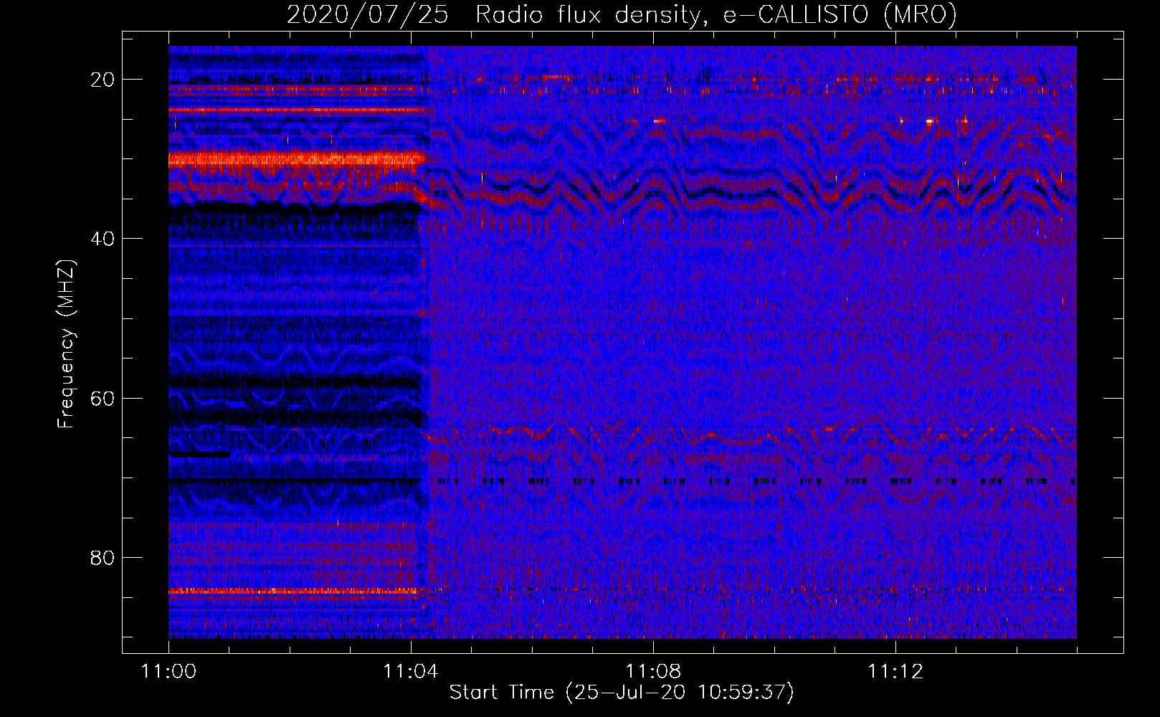The width and height of the screenshot is (1160, 717).
Task: Click the '40' frequency tick label
Action: click(x=103, y=239)
